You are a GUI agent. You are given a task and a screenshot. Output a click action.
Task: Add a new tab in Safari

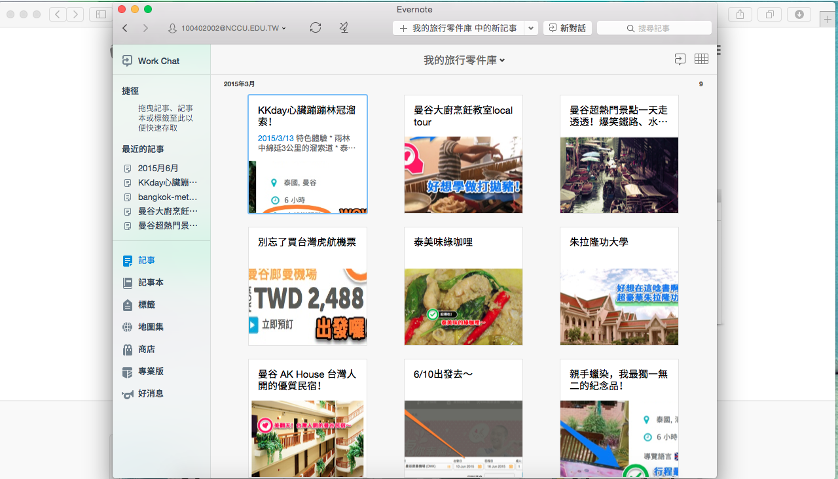click(829, 19)
